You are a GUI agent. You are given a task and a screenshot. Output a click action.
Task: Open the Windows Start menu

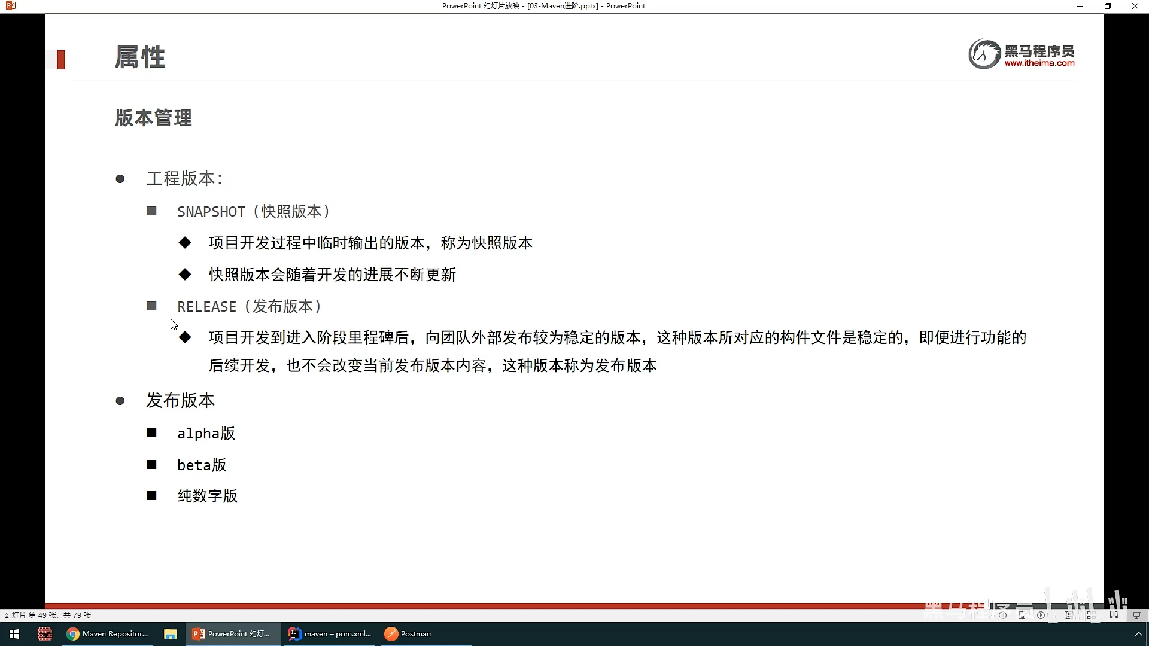[14, 634]
